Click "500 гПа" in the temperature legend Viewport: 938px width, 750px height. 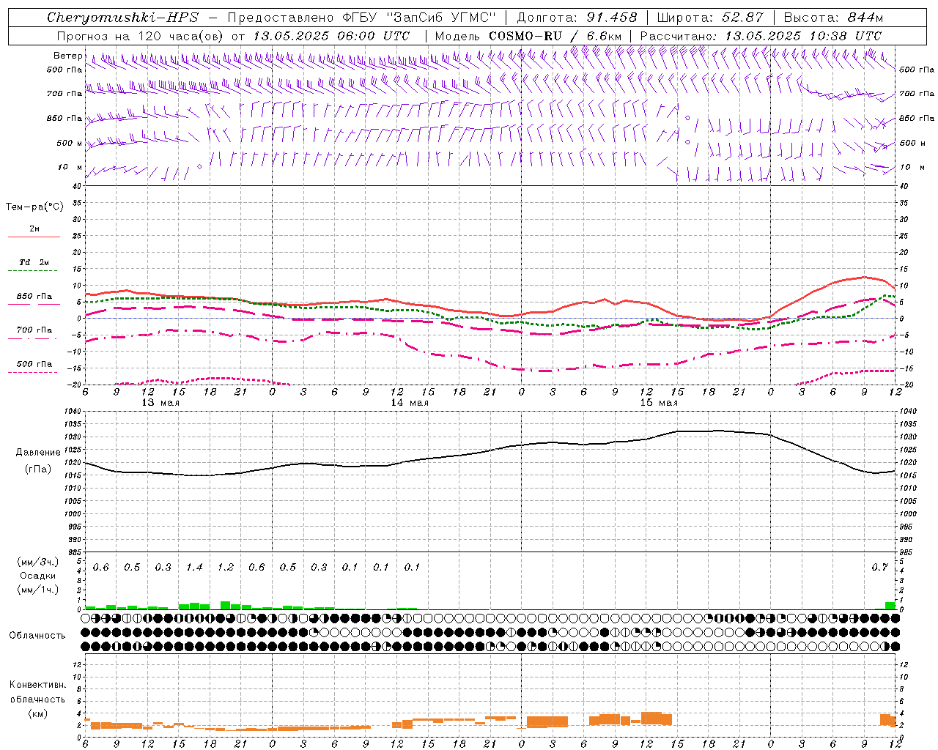click(x=34, y=364)
